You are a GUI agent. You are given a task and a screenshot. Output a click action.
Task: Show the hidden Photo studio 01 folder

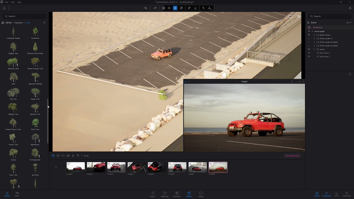[x=309, y=39]
